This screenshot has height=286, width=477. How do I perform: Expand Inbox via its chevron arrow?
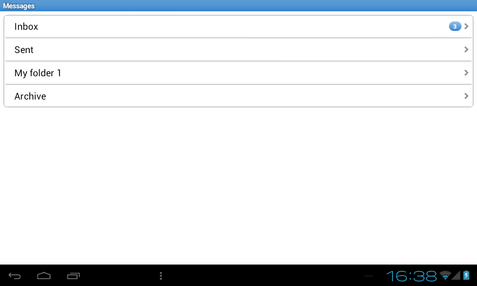click(x=466, y=26)
